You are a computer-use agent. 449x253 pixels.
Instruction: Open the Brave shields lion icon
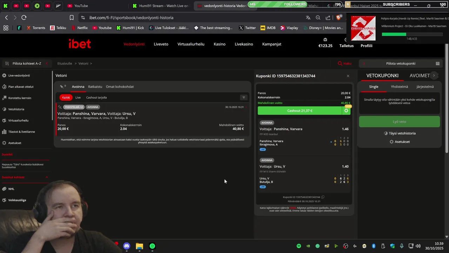pyautogui.click(x=339, y=17)
